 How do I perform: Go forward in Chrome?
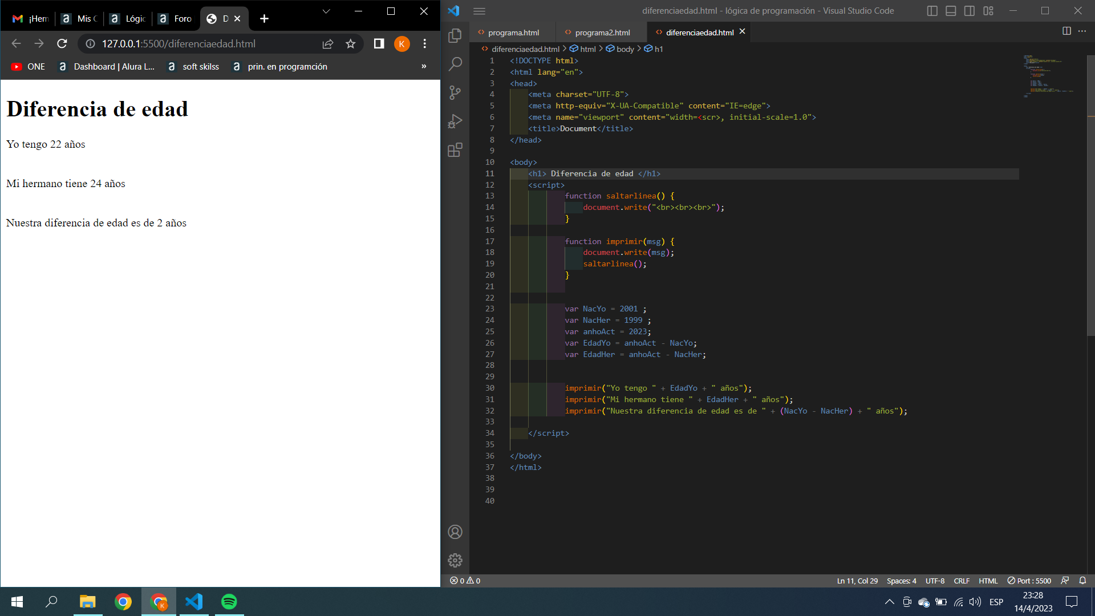coord(39,43)
